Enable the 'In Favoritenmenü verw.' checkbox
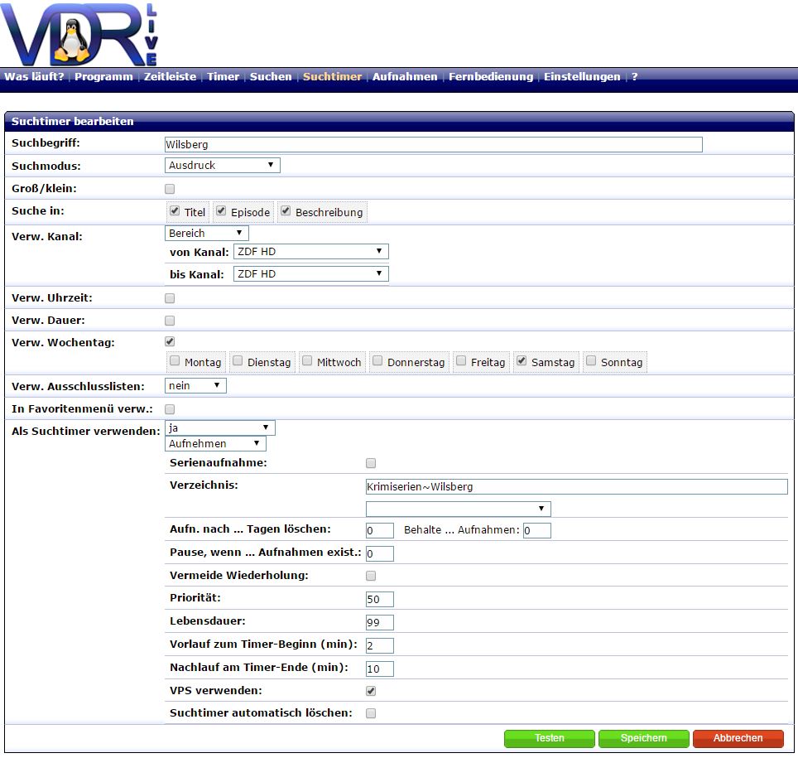Image resolution: width=798 pixels, height=758 pixels. [170, 409]
